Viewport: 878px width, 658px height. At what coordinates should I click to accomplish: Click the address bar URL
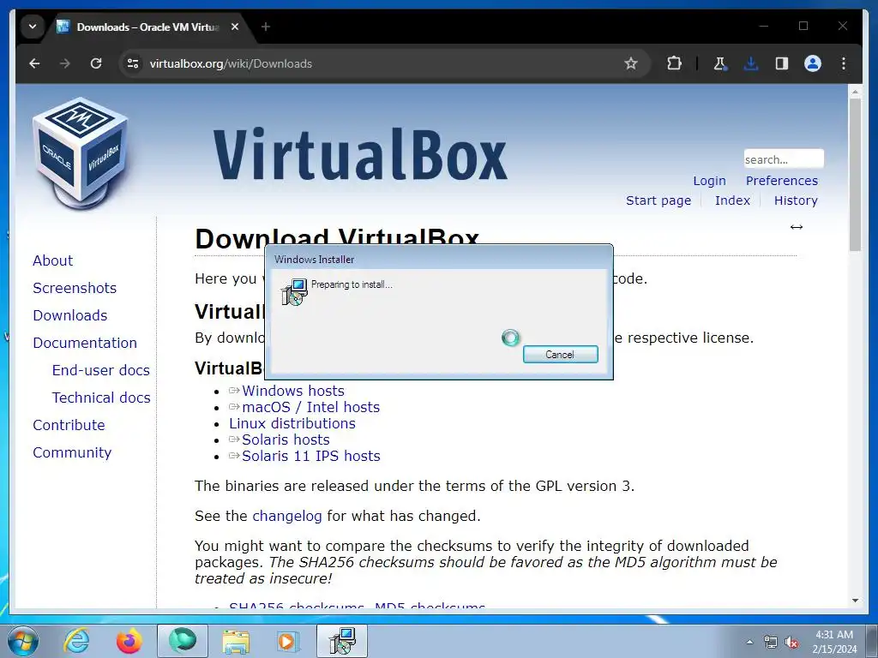(231, 63)
